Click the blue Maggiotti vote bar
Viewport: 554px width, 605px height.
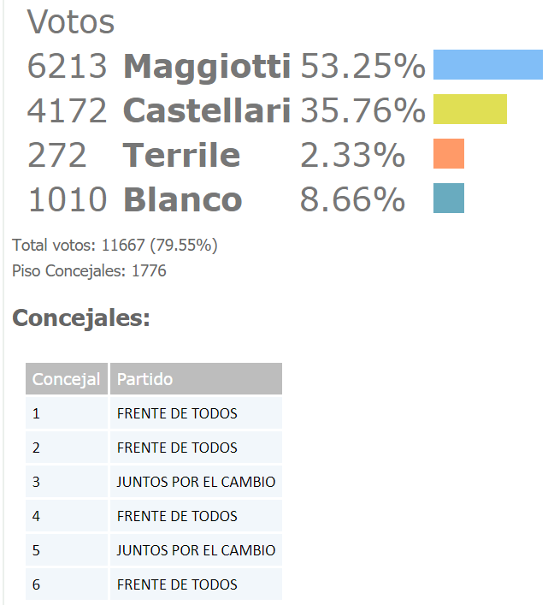(x=487, y=64)
